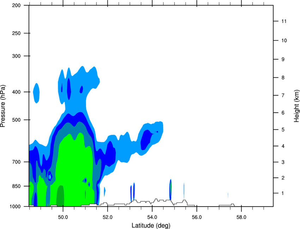This screenshot has width=300, height=229.
Task: Click the 200 pressure tick label
Action: [17, 5]
